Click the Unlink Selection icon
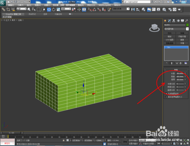The height and width of the screenshot is (146, 190). (8, 9)
